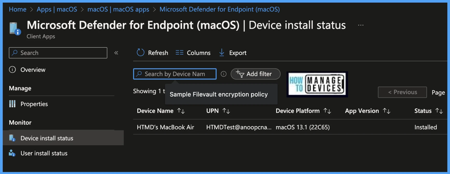Sort by Status column arrows
Screen dimensions: 450x174
click(x=439, y=111)
